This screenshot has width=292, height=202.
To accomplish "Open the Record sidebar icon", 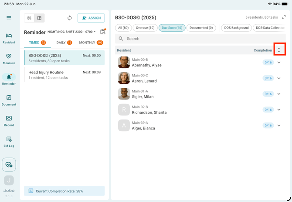I will tap(9, 121).
